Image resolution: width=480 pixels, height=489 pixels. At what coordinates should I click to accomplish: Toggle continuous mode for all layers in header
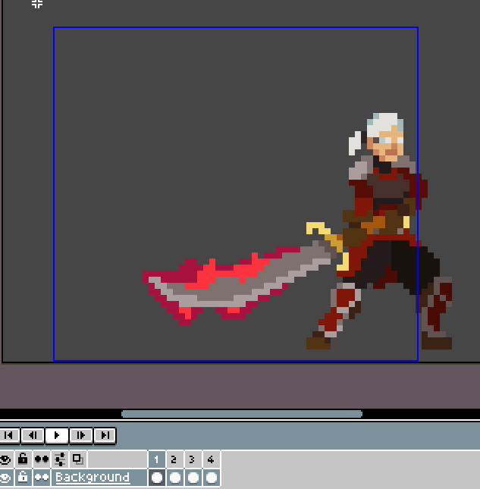tap(42, 459)
